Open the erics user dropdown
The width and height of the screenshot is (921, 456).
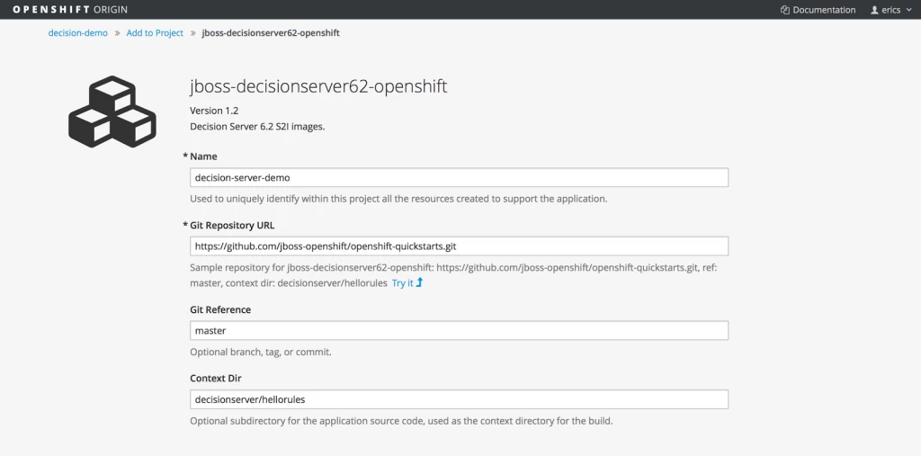pos(893,9)
